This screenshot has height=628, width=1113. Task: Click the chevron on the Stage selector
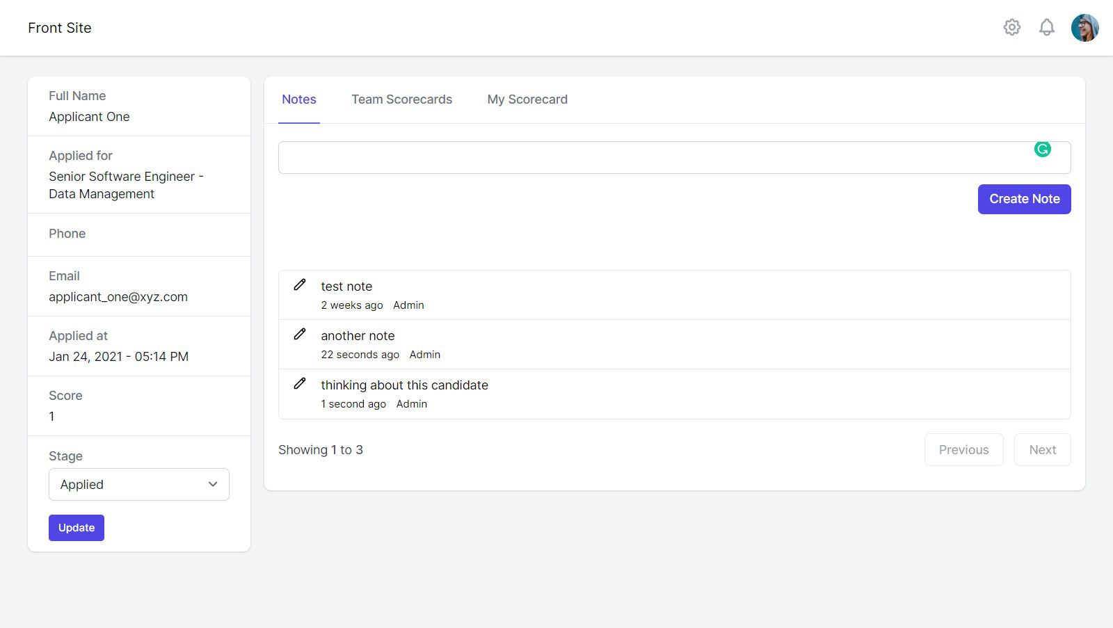point(213,484)
